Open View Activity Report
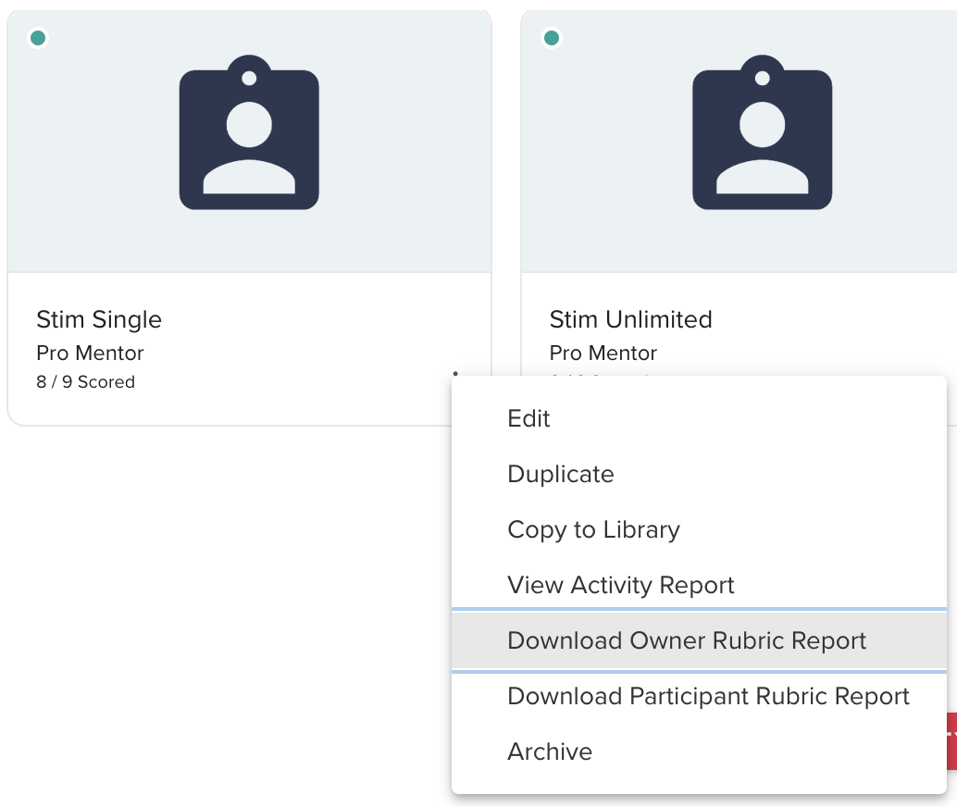 tap(699, 586)
